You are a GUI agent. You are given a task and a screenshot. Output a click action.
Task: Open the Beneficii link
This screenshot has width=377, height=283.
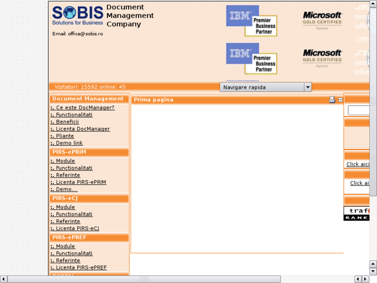[65, 122]
